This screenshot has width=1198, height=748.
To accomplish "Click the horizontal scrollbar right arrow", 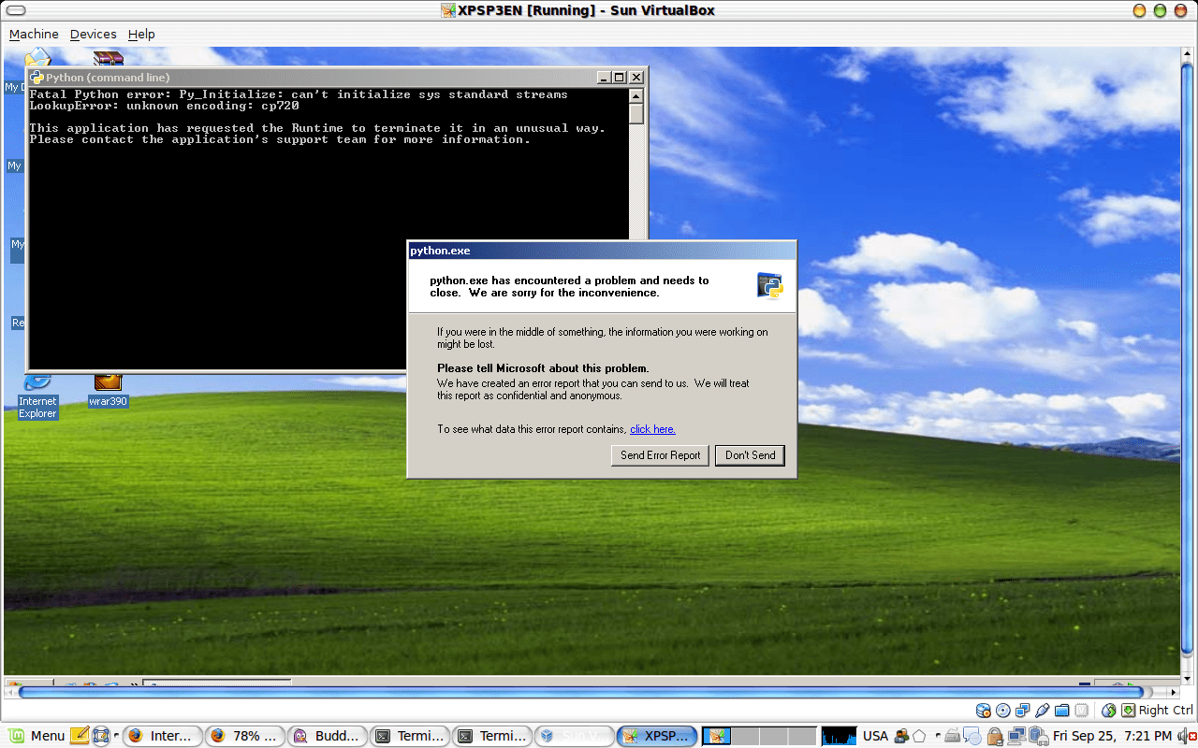I will [1175, 693].
